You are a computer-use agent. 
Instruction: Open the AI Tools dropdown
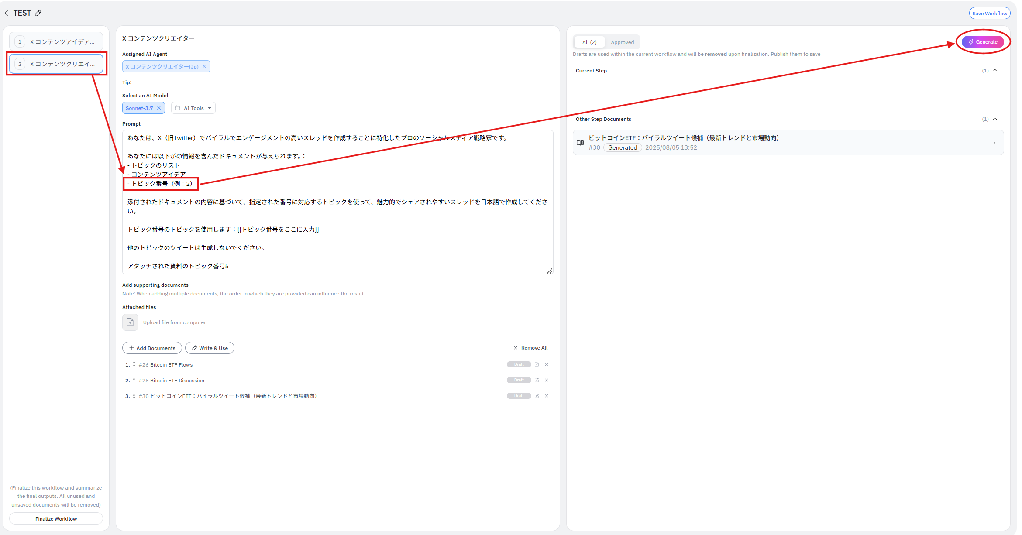pyautogui.click(x=193, y=108)
